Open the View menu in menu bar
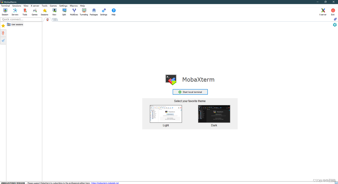338x184 pixels. [x=26, y=6]
